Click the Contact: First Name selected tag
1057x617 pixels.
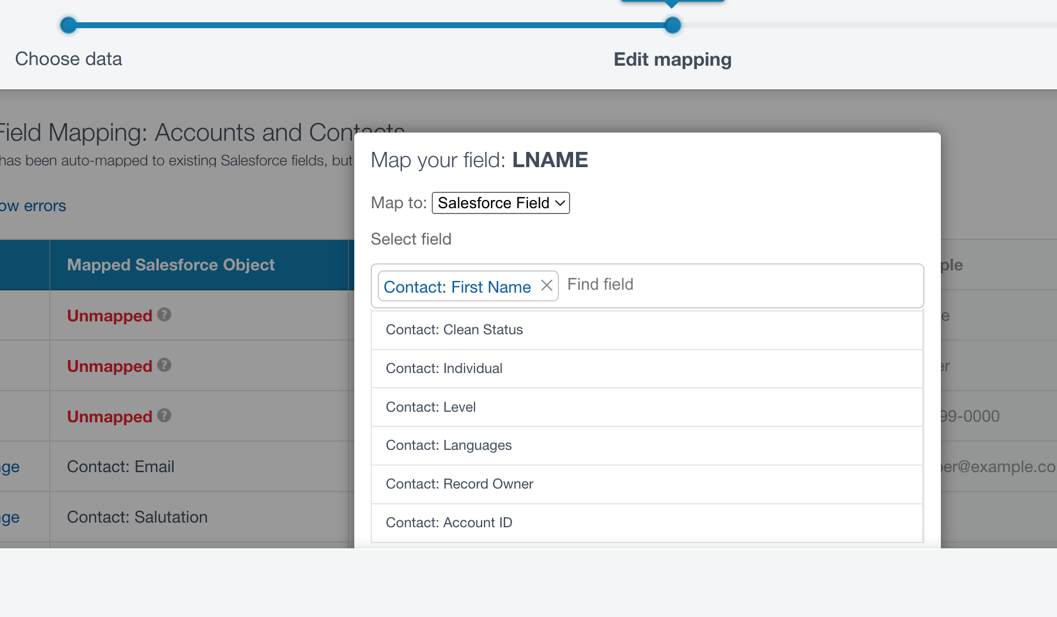pos(457,287)
